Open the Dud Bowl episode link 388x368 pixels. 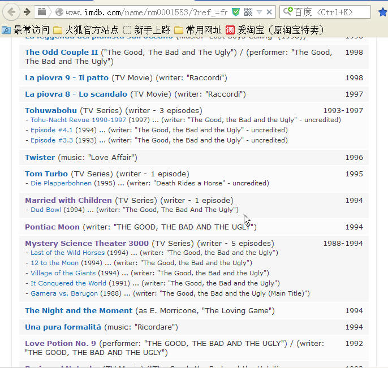45,210
